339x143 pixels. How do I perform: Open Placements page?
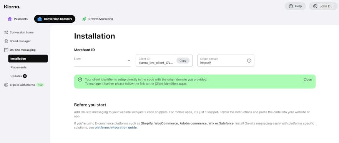(x=18, y=67)
